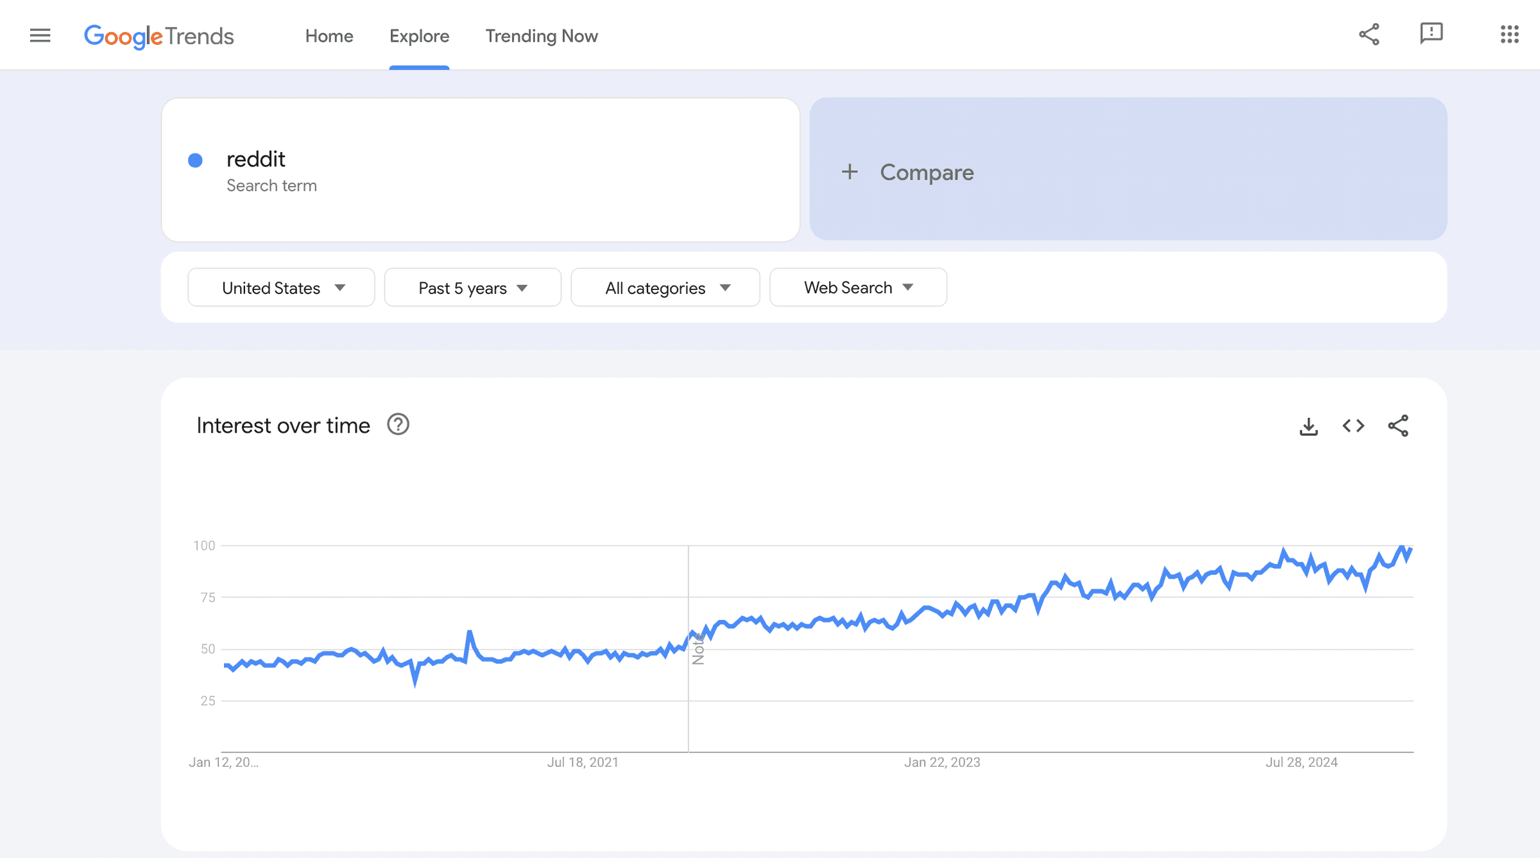Change the Past 5 years time range

pos(472,287)
